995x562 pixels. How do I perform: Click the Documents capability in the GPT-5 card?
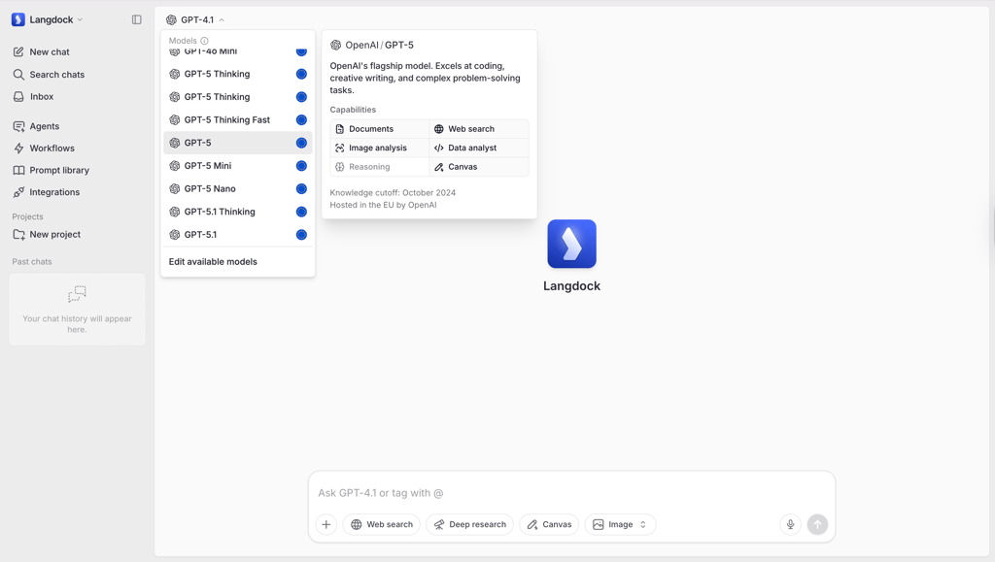tap(380, 129)
